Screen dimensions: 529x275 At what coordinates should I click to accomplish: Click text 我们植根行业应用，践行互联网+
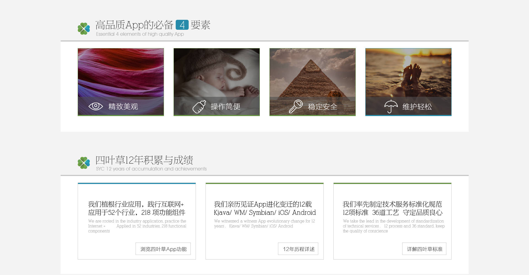click(x=136, y=204)
